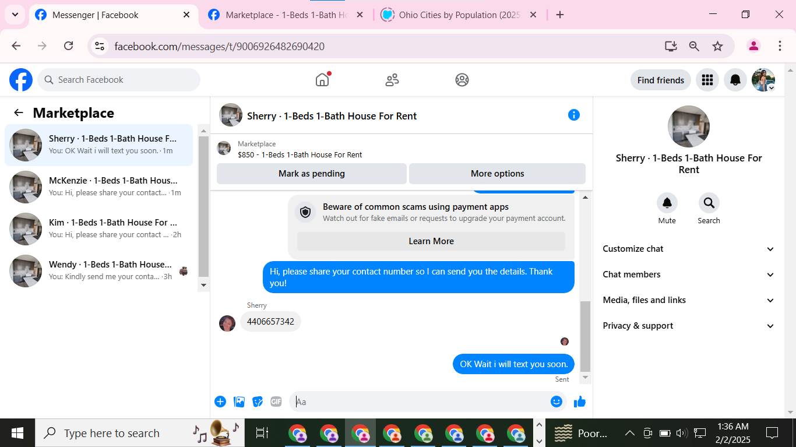796x447 pixels.
Task: Open the Groups icon in top navigation
Action: click(x=462, y=80)
